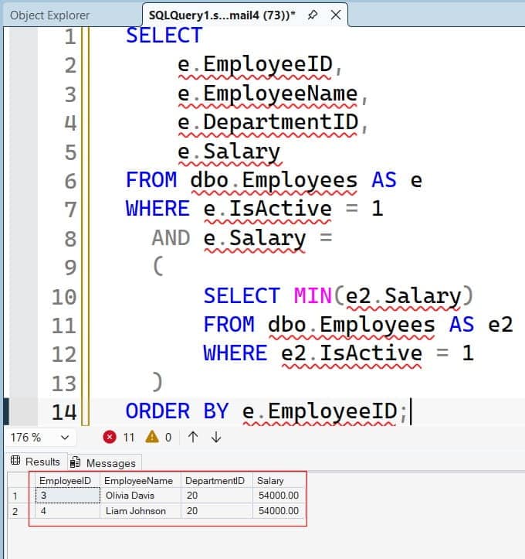Click ORDER BY on line 14
The image size is (525, 559).
[x=177, y=411]
